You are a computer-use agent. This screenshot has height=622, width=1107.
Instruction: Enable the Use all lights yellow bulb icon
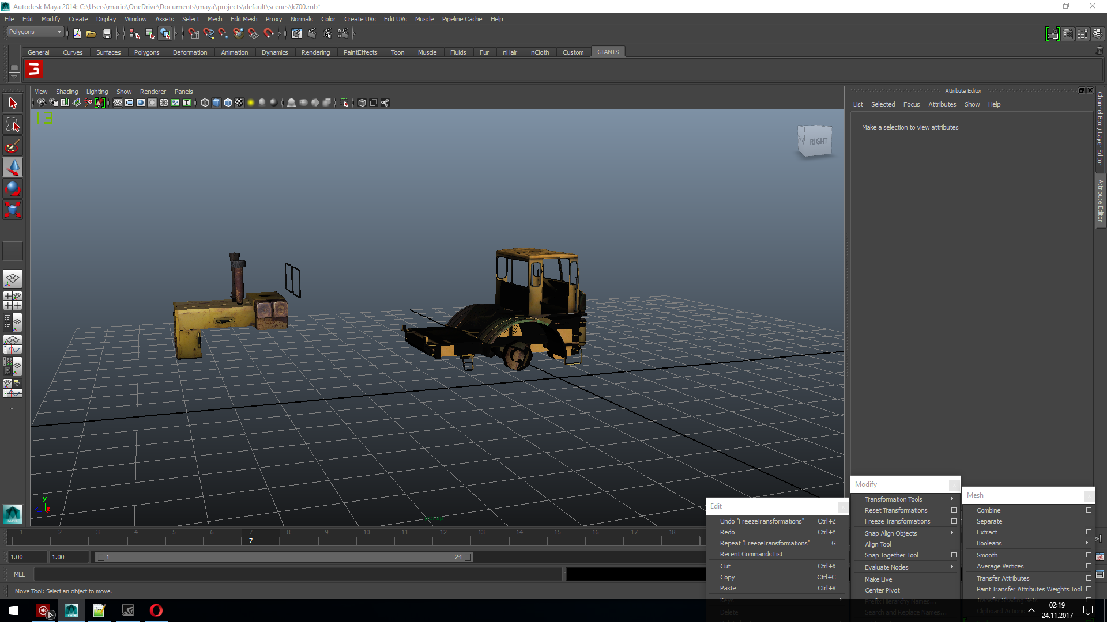pos(251,103)
